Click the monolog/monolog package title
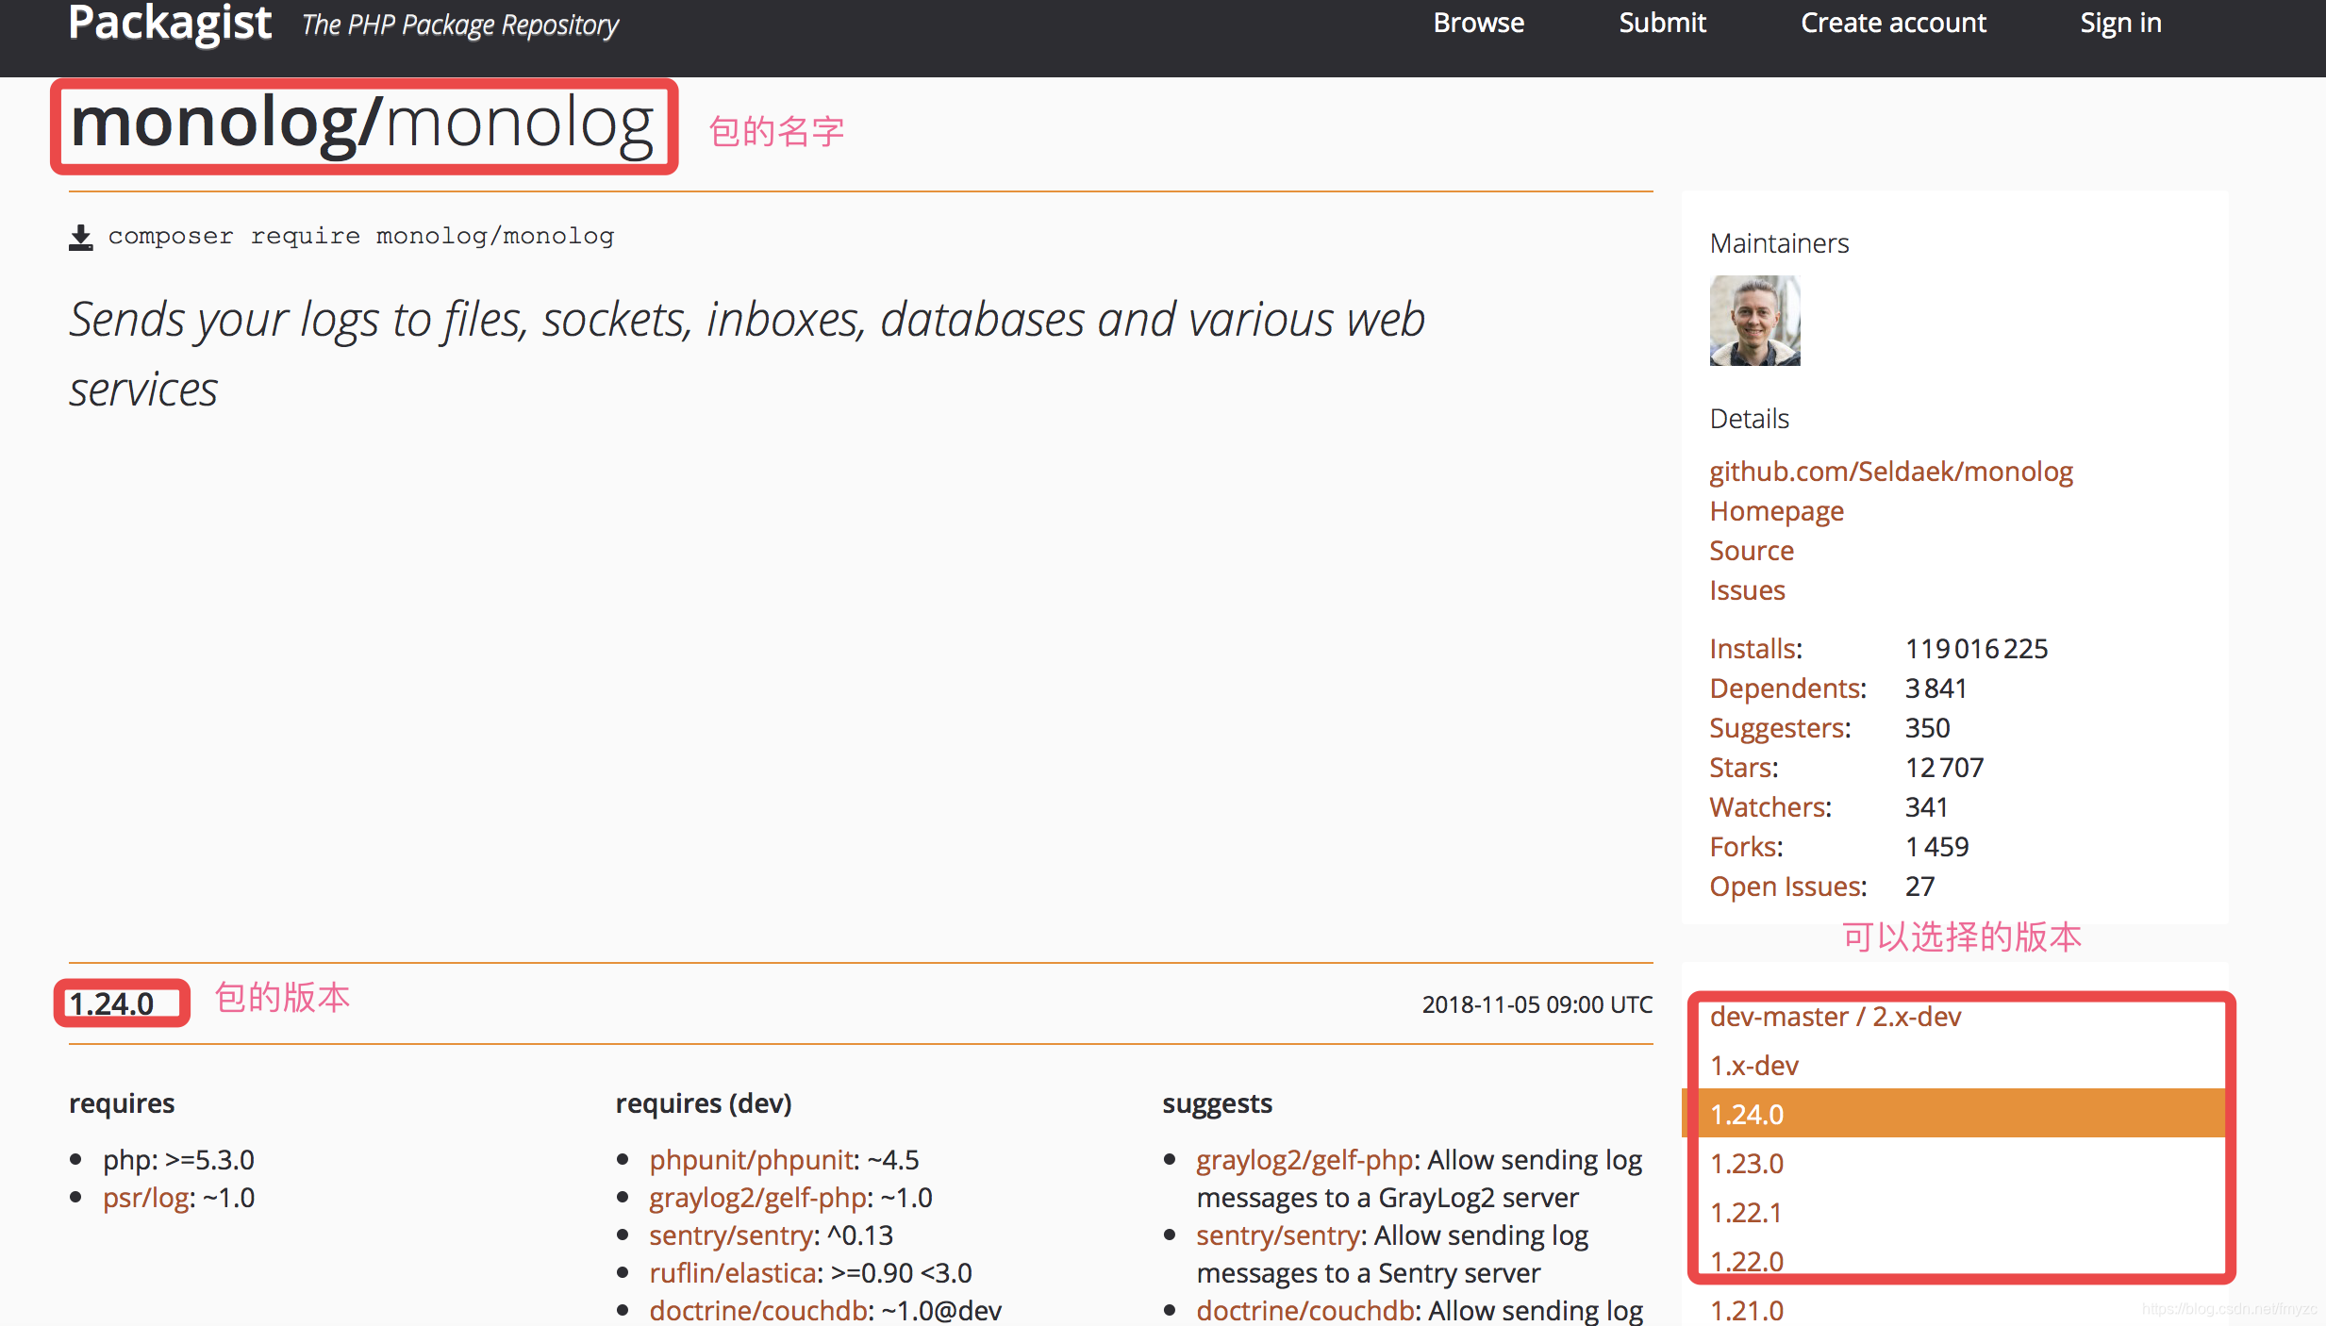 pos(362,124)
